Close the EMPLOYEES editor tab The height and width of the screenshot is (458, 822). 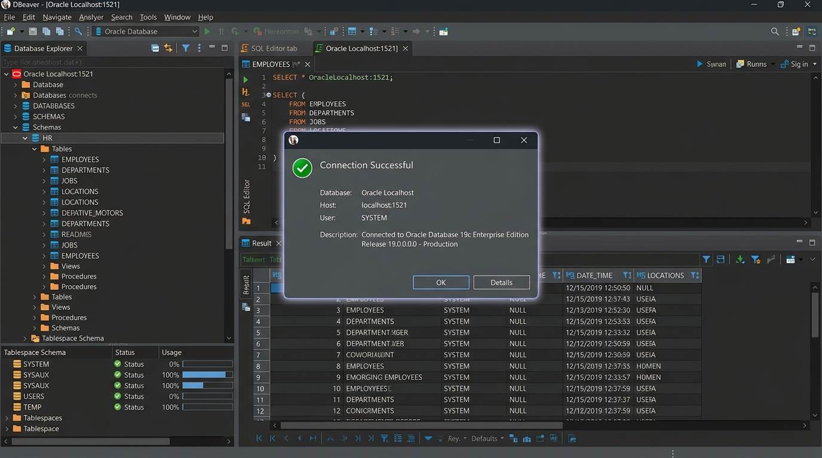pyautogui.click(x=308, y=64)
